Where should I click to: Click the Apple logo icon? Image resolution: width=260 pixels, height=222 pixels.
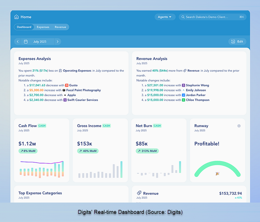point(65,95)
